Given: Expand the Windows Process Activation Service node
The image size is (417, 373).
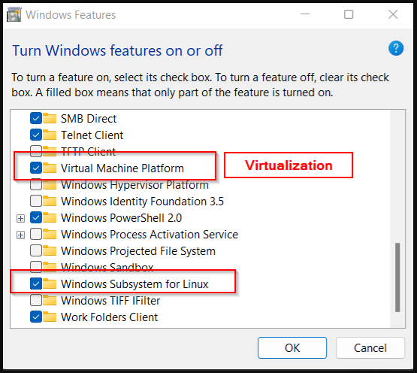Looking at the screenshot, I should pos(20,235).
